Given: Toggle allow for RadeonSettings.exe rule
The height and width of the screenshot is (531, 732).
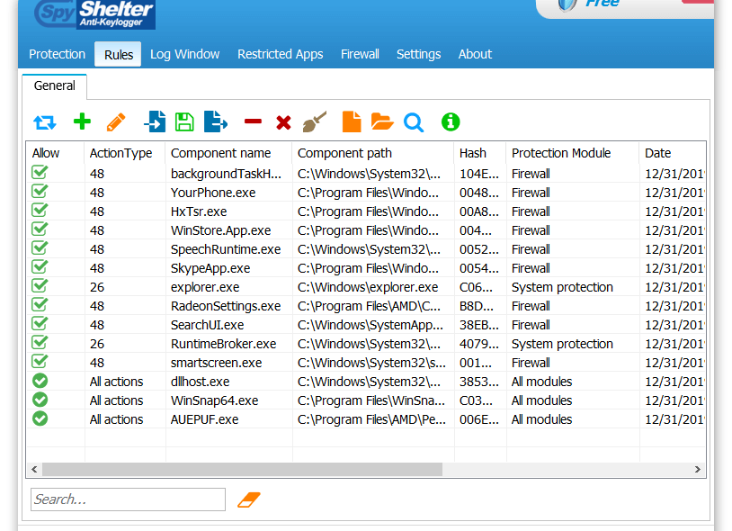Looking at the screenshot, I should pyautogui.click(x=40, y=305).
